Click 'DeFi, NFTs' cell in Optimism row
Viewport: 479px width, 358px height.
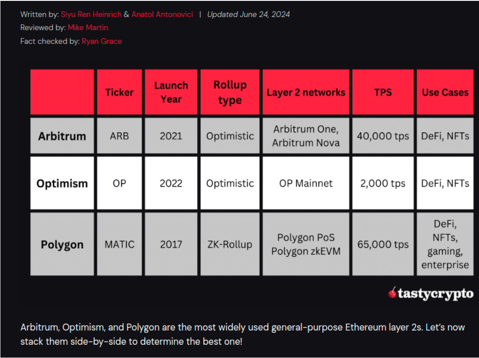click(445, 183)
